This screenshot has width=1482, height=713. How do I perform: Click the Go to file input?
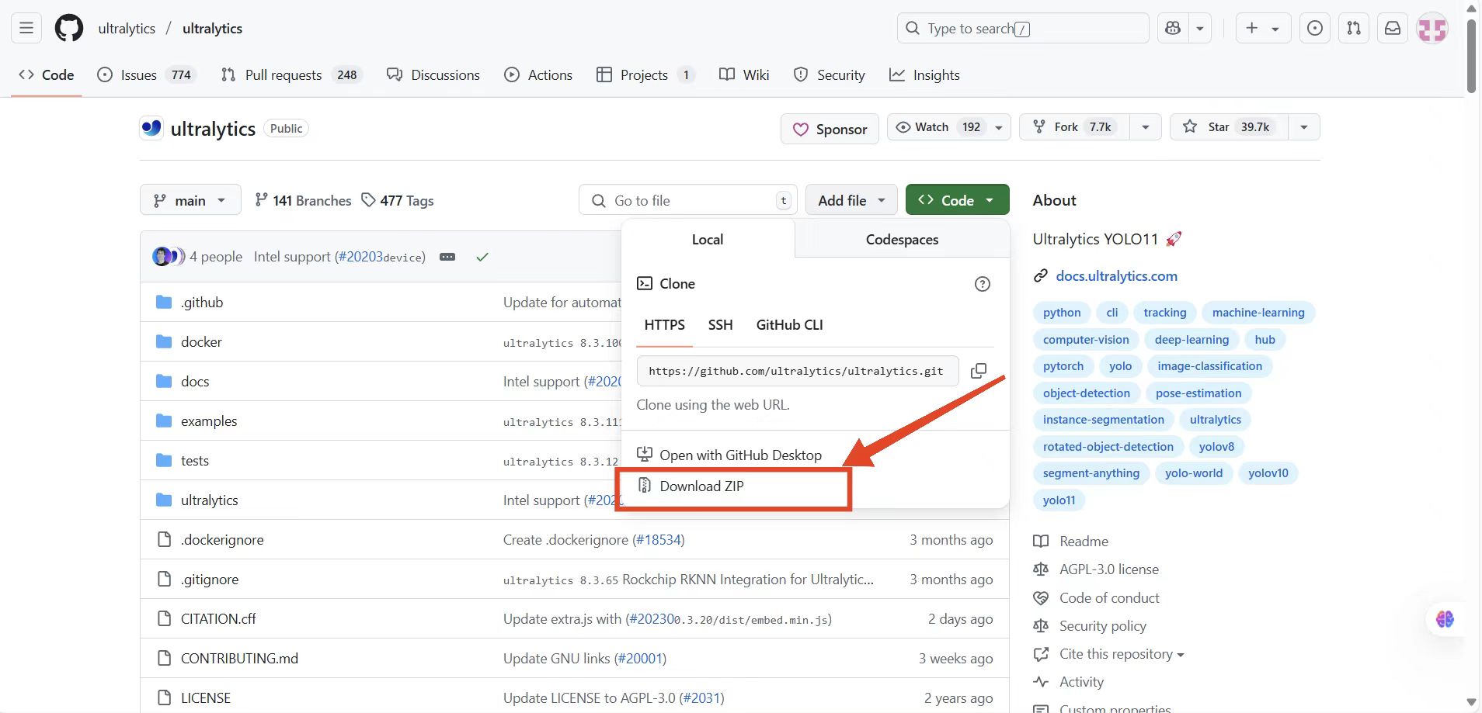pos(687,200)
